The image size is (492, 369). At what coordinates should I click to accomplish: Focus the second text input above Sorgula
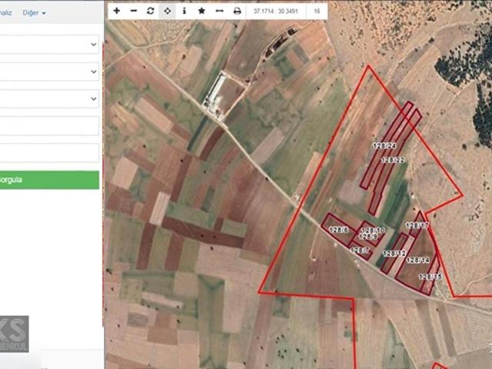pyautogui.click(x=49, y=153)
